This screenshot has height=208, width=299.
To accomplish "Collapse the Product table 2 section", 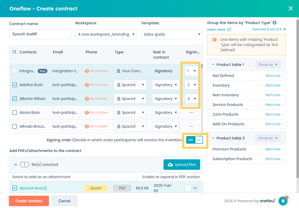I will (x=213, y=138).
